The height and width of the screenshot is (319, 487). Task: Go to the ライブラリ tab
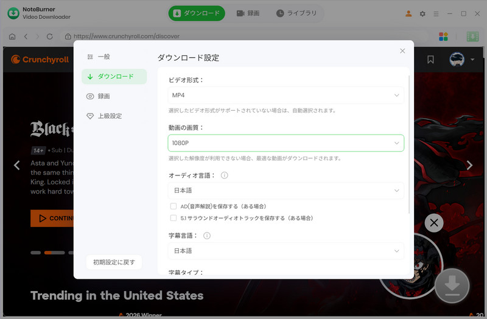[296, 13]
